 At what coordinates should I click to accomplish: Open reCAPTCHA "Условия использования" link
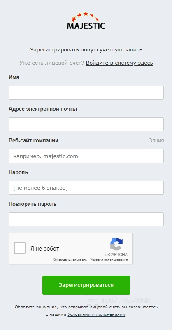109,260
